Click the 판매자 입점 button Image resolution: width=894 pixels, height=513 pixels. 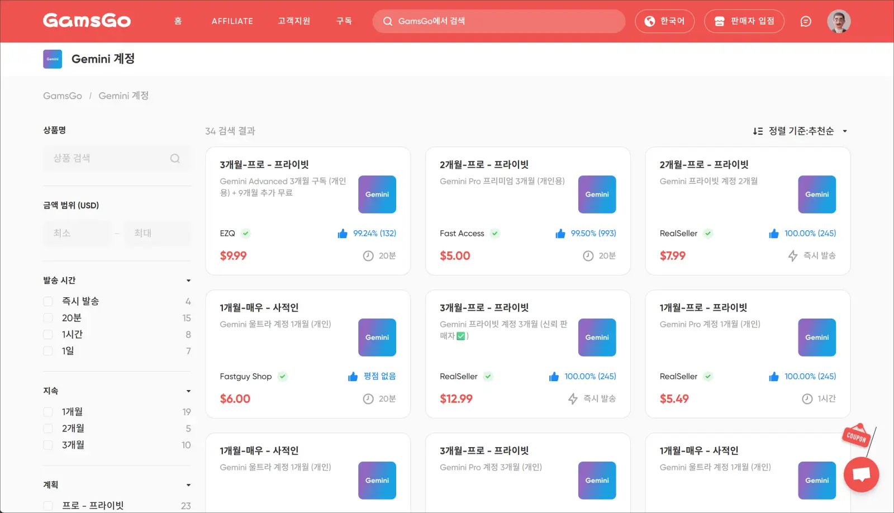744,21
